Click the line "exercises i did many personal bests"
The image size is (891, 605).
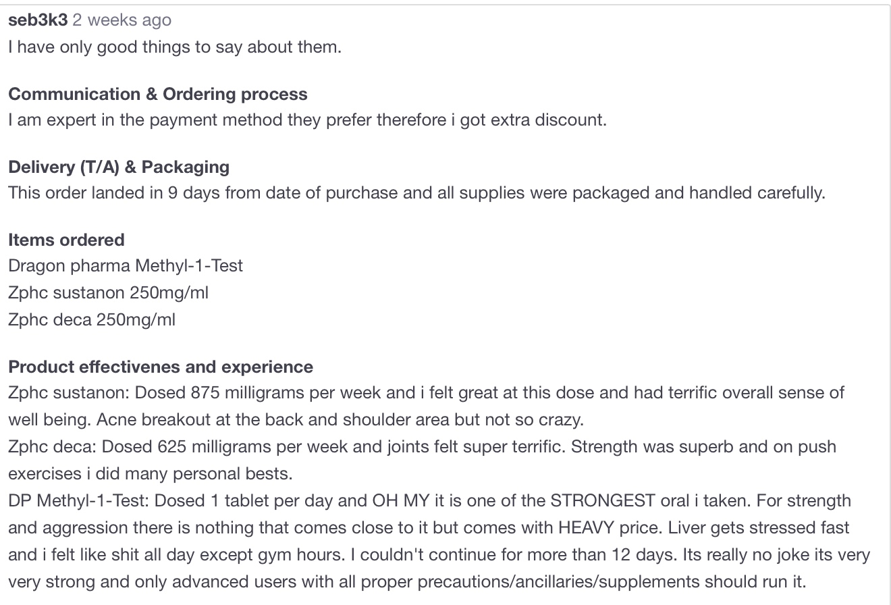(150, 473)
